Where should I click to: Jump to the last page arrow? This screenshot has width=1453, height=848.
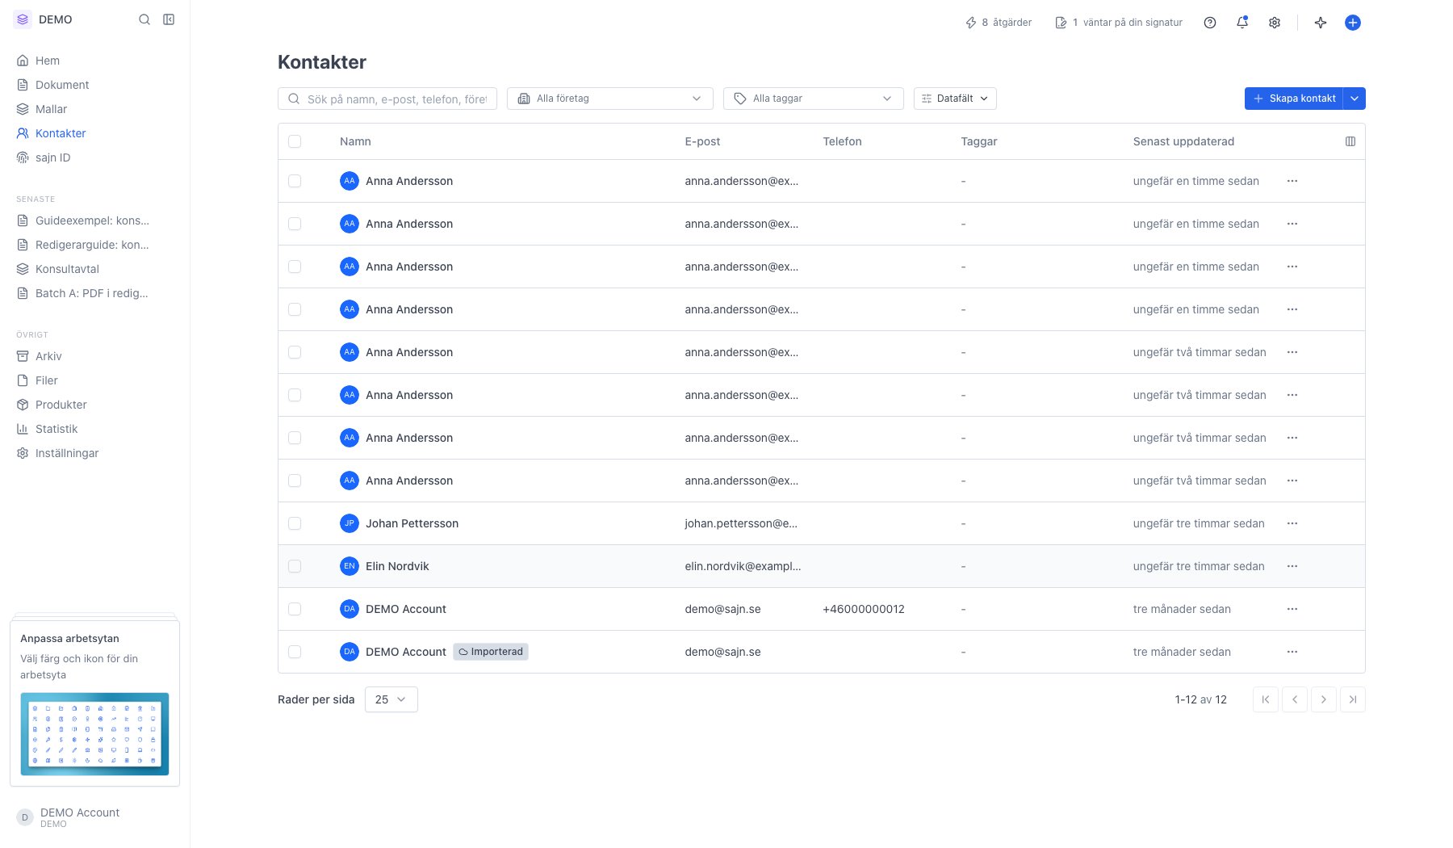[x=1353, y=699]
